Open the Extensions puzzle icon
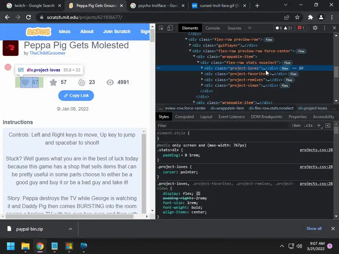Viewport: 339px width, 254px height. tap(311, 17)
